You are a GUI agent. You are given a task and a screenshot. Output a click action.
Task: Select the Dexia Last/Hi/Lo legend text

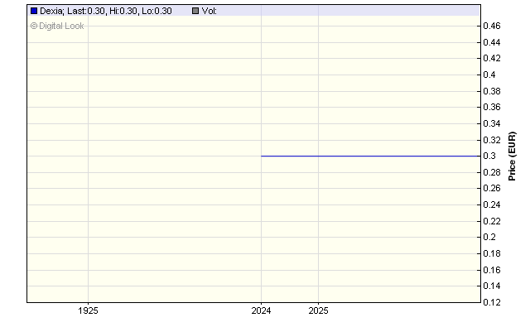tap(106, 11)
